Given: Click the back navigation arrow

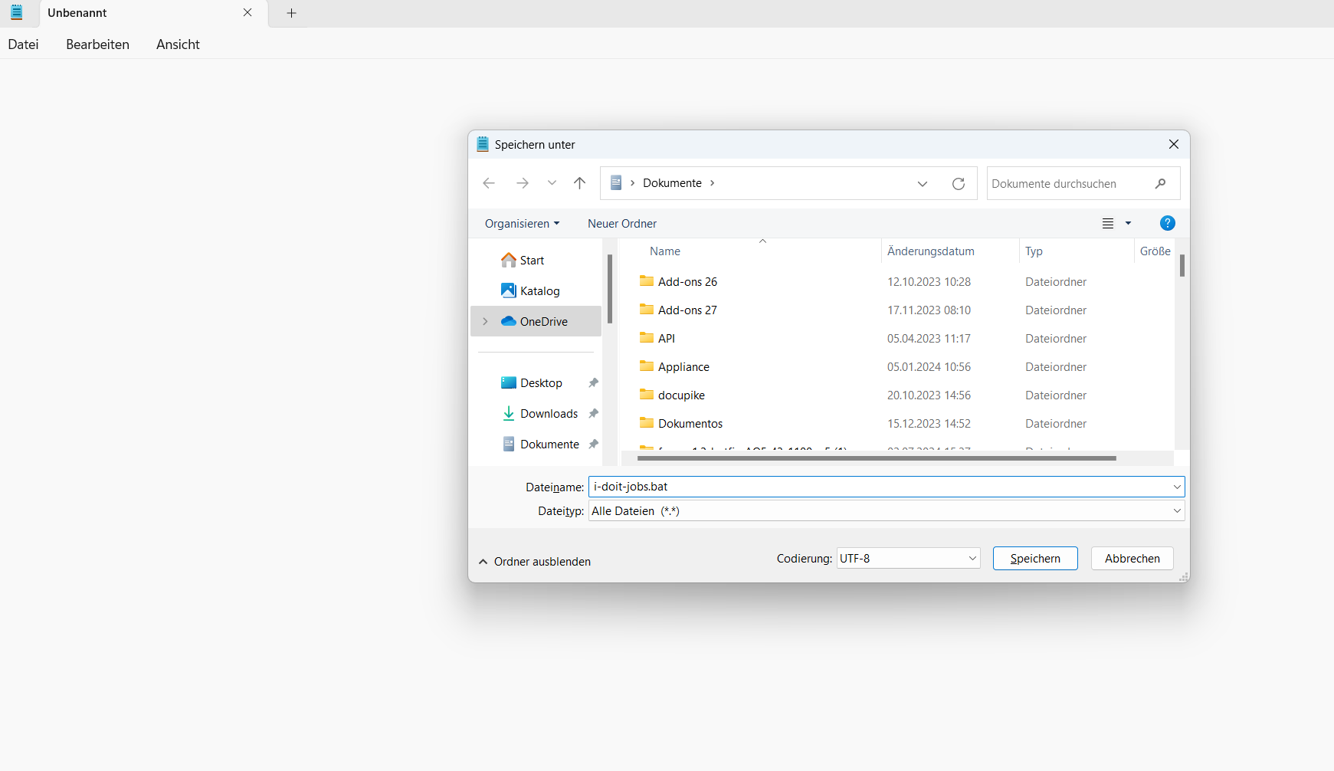Looking at the screenshot, I should pos(489,183).
